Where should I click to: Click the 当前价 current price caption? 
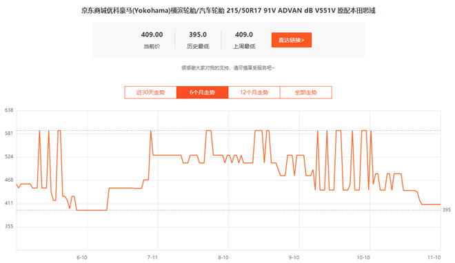[x=152, y=46]
